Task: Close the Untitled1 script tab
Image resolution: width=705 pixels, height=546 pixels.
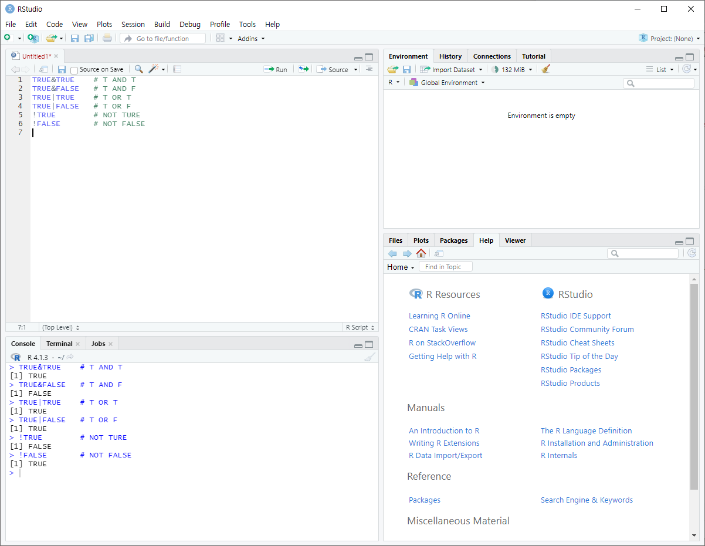Action: [56, 56]
